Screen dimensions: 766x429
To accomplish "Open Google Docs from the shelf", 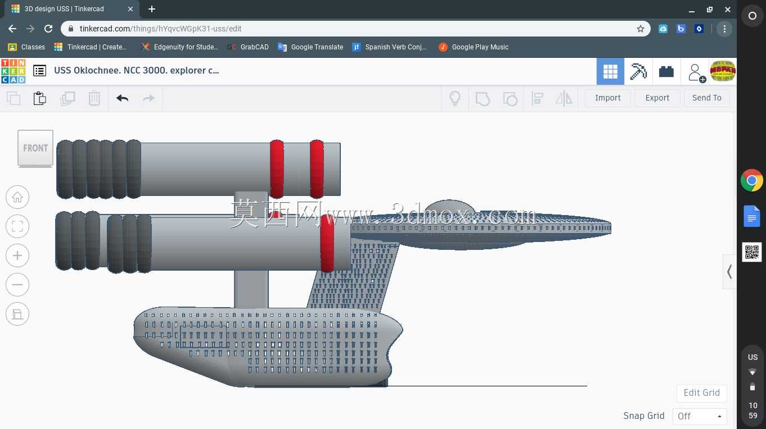I will 752,216.
